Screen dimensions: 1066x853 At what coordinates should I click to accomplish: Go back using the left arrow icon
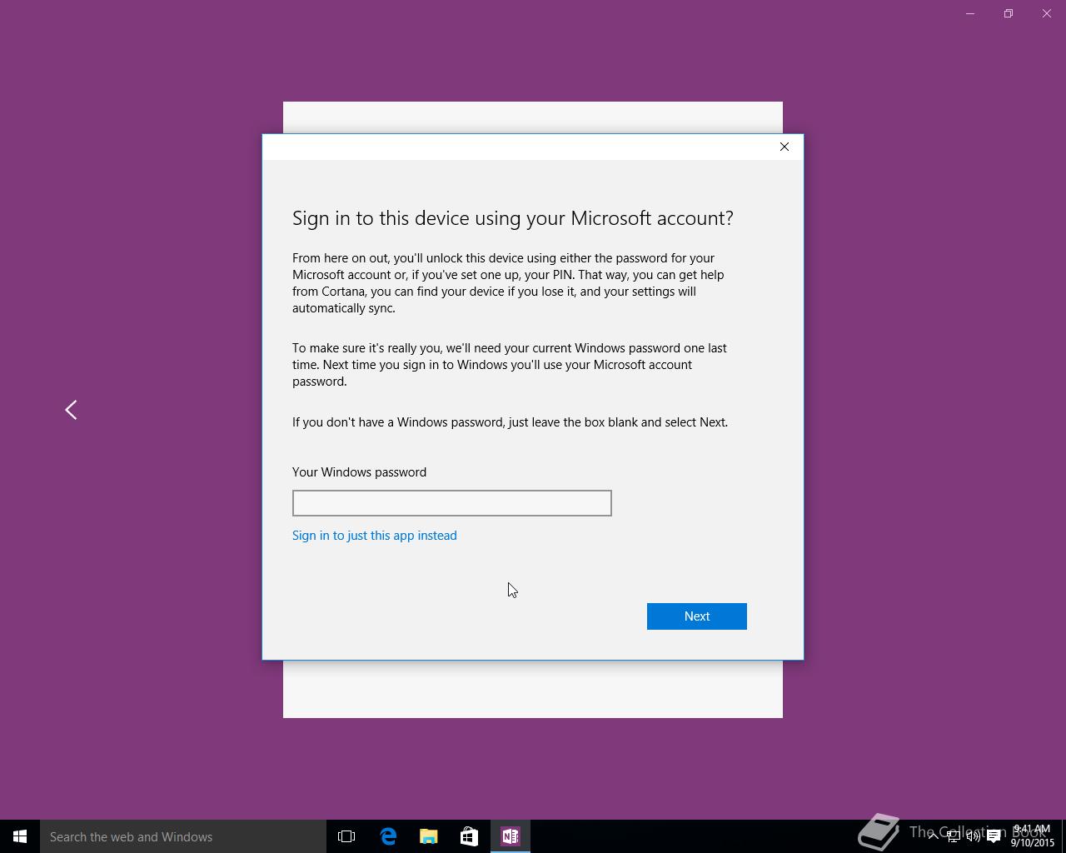click(71, 410)
